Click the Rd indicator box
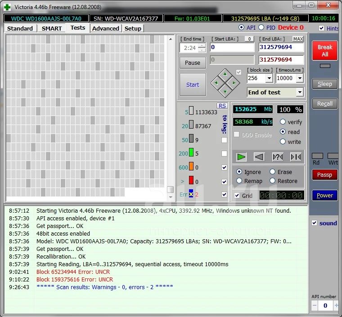The image size is (342, 317). [x=317, y=156]
